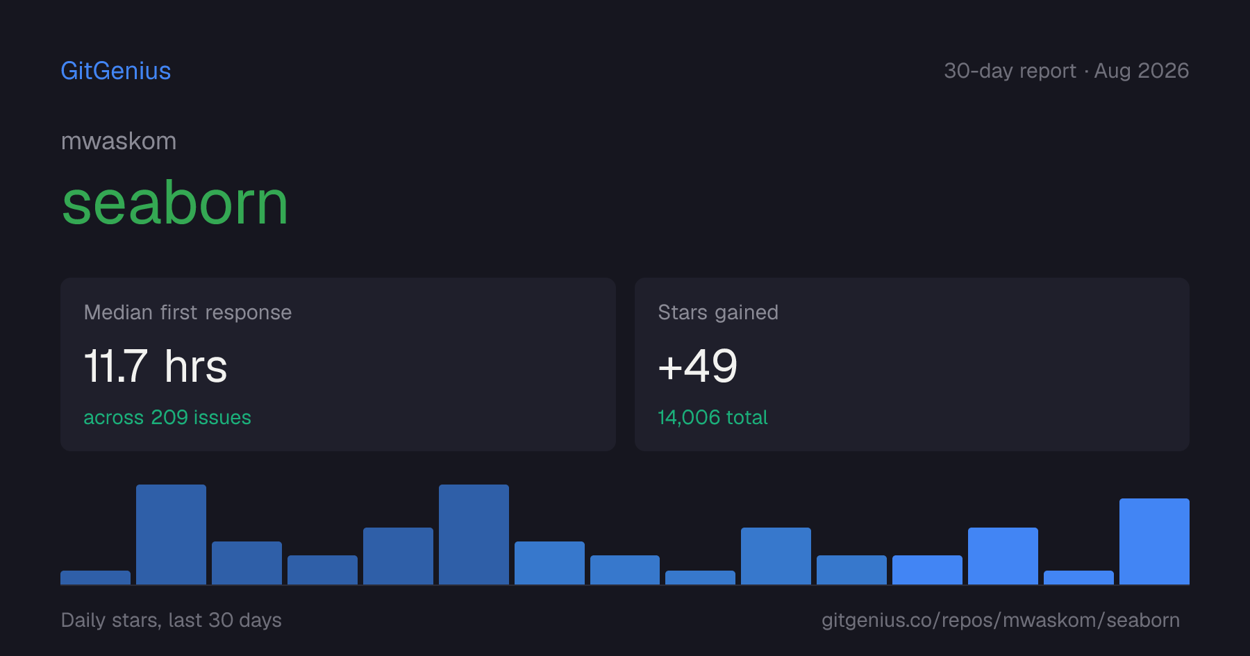This screenshot has width=1250, height=656.
Task: Click the "across 209 issues" text
Action: click(167, 417)
